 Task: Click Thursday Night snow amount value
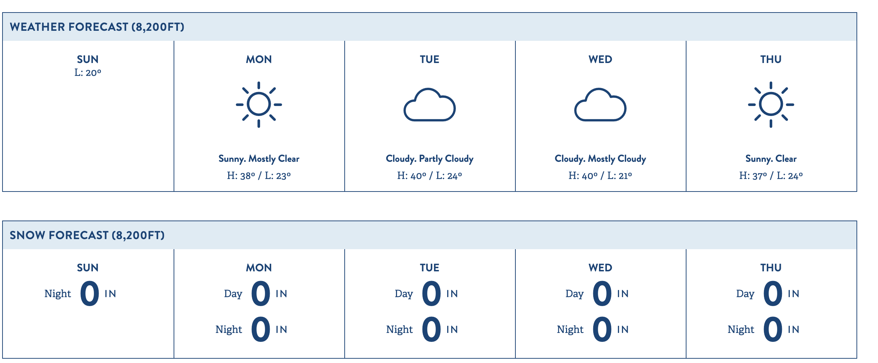point(773,329)
